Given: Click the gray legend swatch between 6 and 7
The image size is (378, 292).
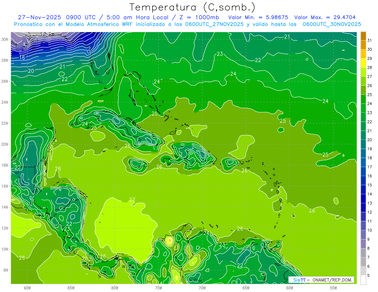Looking at the screenshot, I should tap(363, 262).
